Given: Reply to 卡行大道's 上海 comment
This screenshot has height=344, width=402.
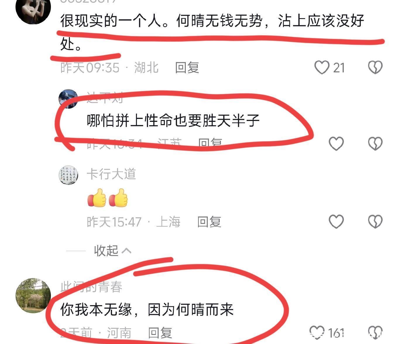Looking at the screenshot, I should click(209, 222).
